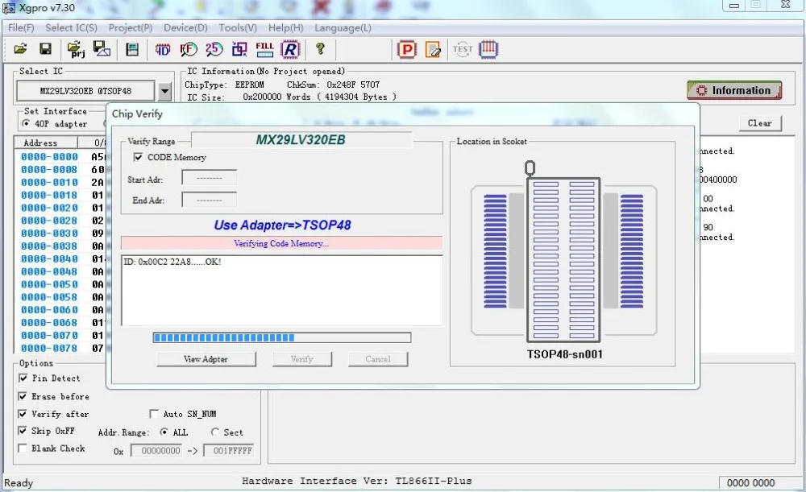806x492 pixels.
Task: Click the End Adr input field
Action: (210, 200)
